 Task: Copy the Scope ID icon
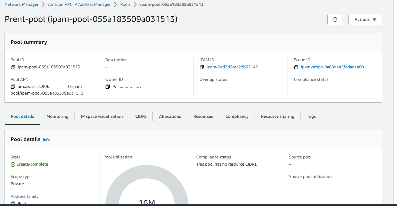[296, 67]
